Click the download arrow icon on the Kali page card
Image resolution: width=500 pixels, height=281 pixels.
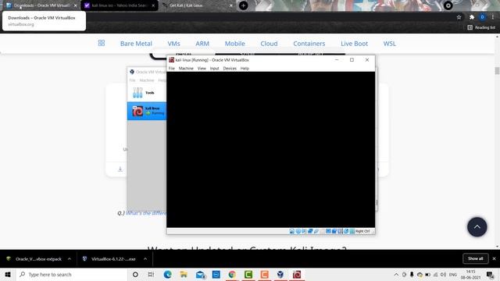[x=120, y=169]
